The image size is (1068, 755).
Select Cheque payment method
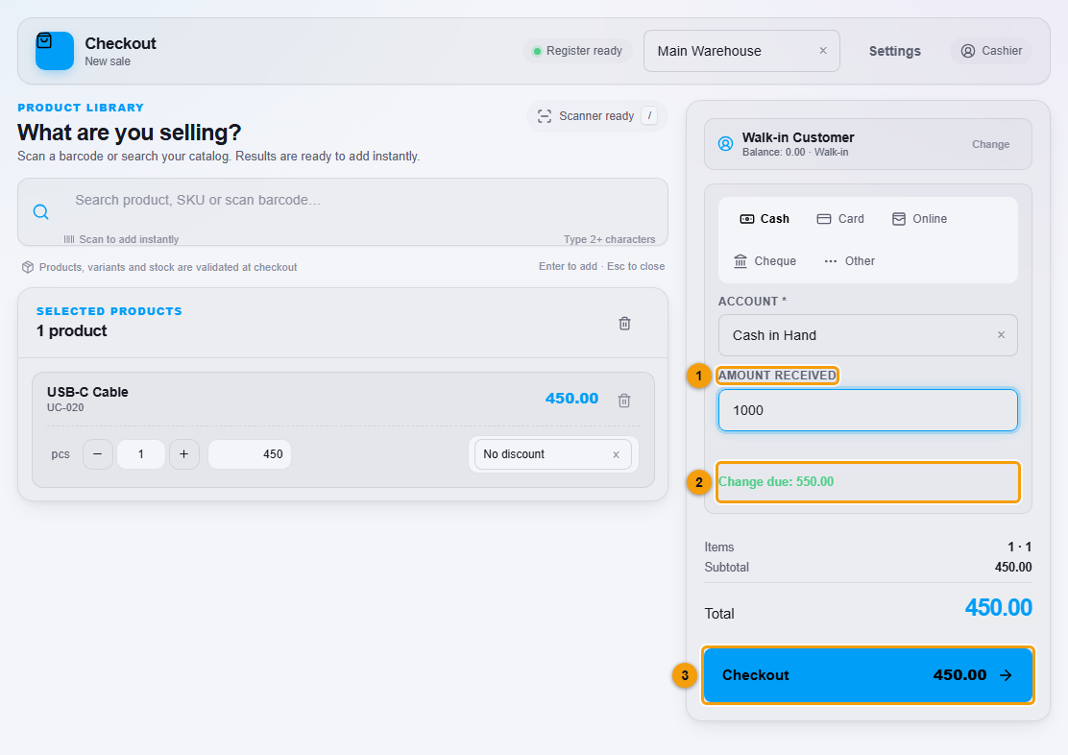coord(765,261)
